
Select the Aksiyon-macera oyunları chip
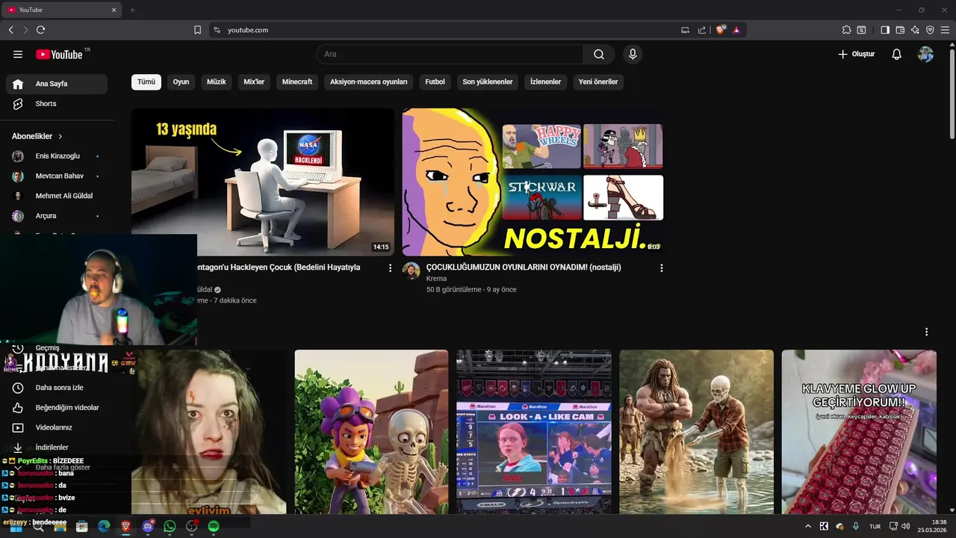[369, 82]
